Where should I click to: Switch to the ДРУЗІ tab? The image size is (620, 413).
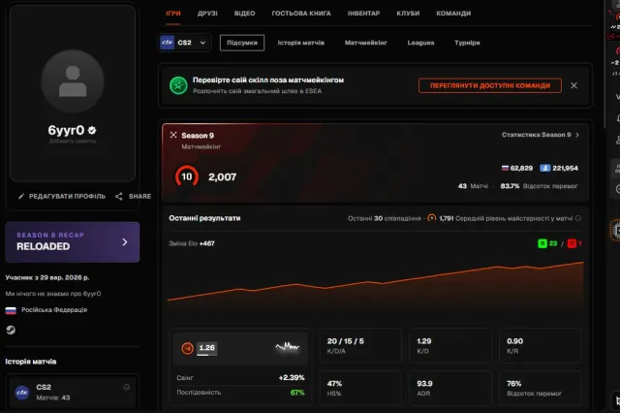click(x=207, y=13)
